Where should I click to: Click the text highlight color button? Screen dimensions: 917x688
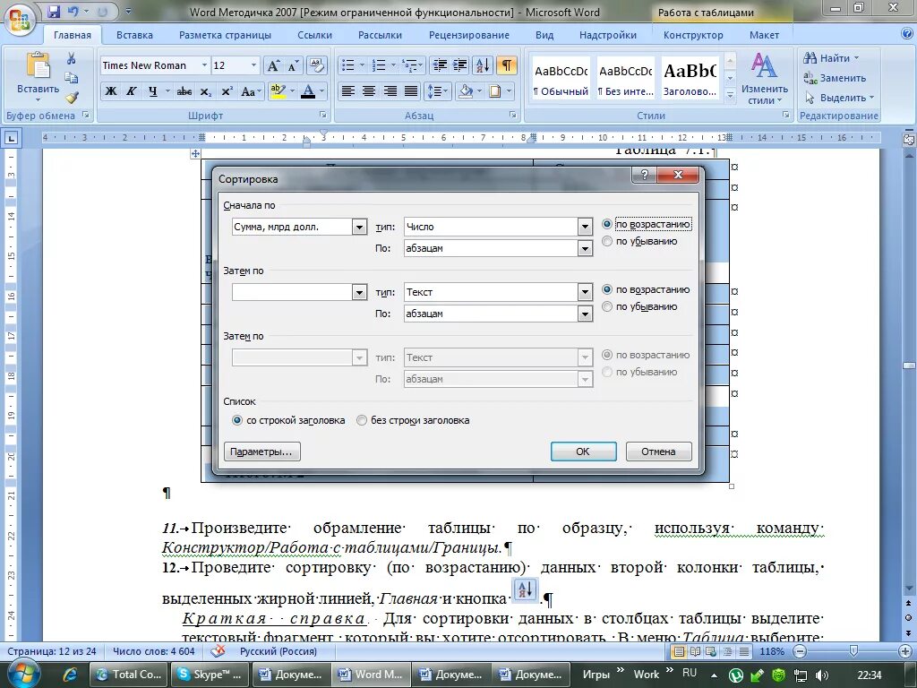point(278,91)
